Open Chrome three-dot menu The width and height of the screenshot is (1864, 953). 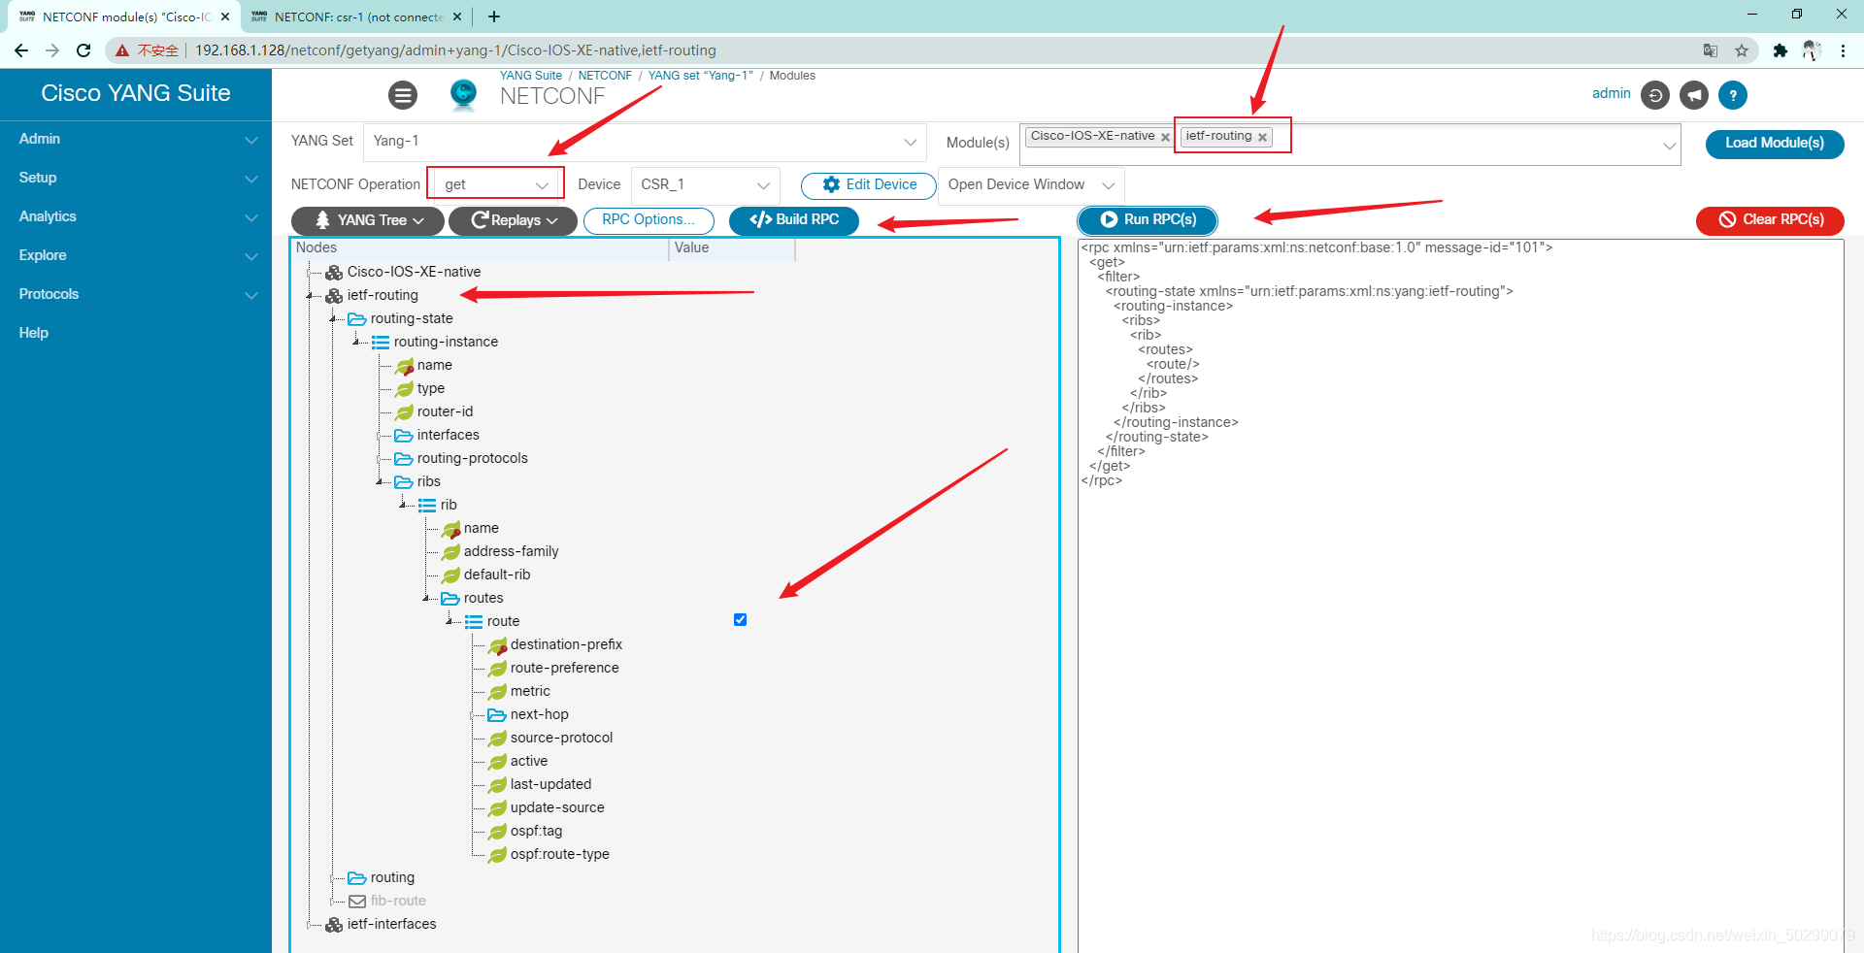point(1843,50)
